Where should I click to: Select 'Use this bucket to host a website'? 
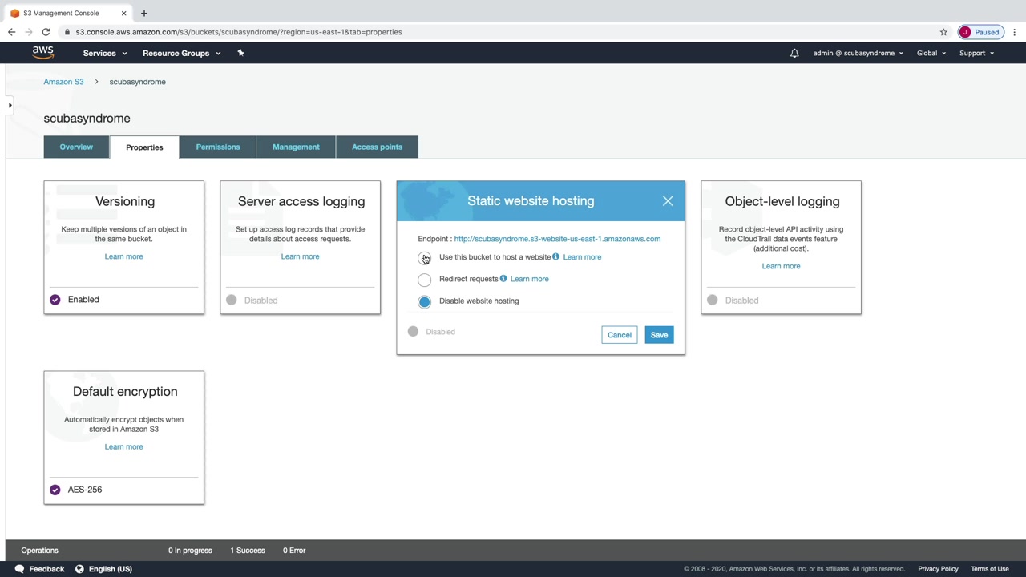pos(424,257)
